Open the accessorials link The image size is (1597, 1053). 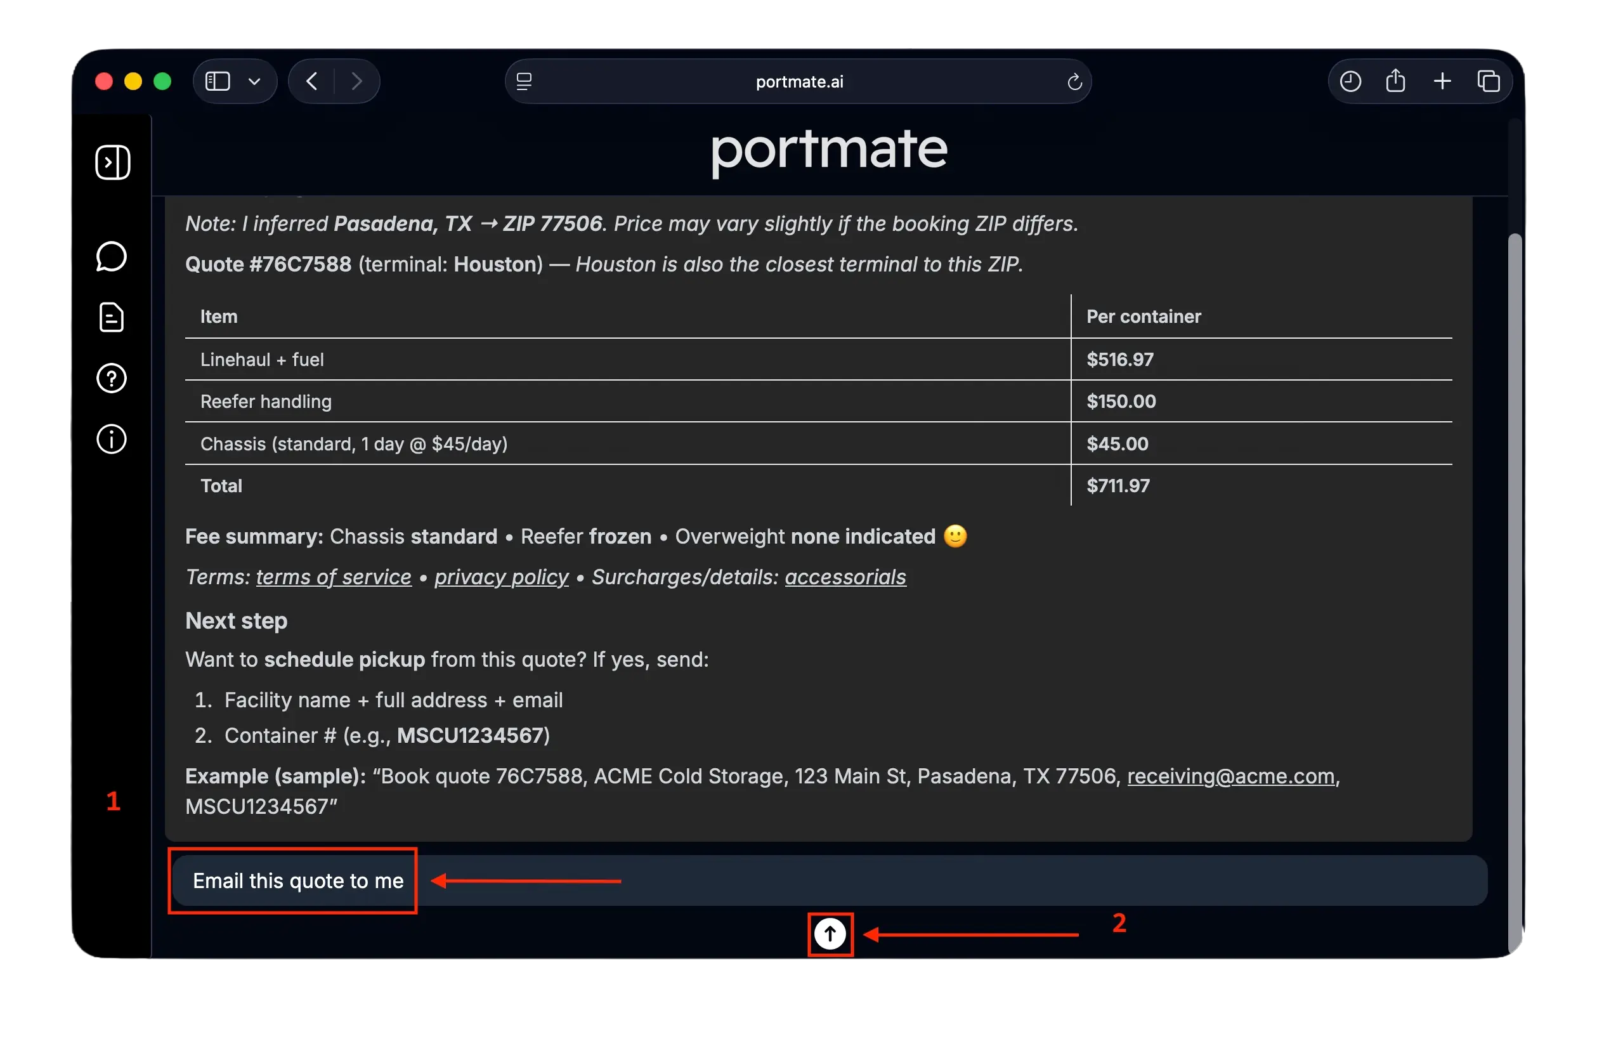845,577
